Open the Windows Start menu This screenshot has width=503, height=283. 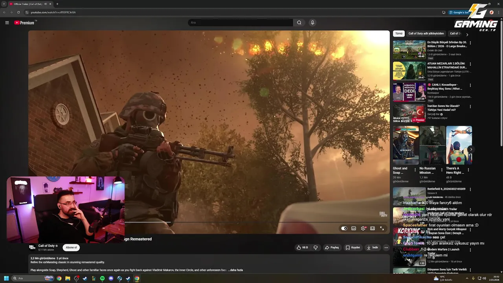[6, 278]
